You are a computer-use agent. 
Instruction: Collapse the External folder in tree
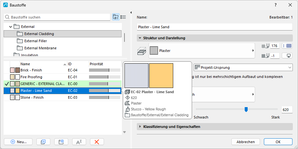(x=11, y=27)
